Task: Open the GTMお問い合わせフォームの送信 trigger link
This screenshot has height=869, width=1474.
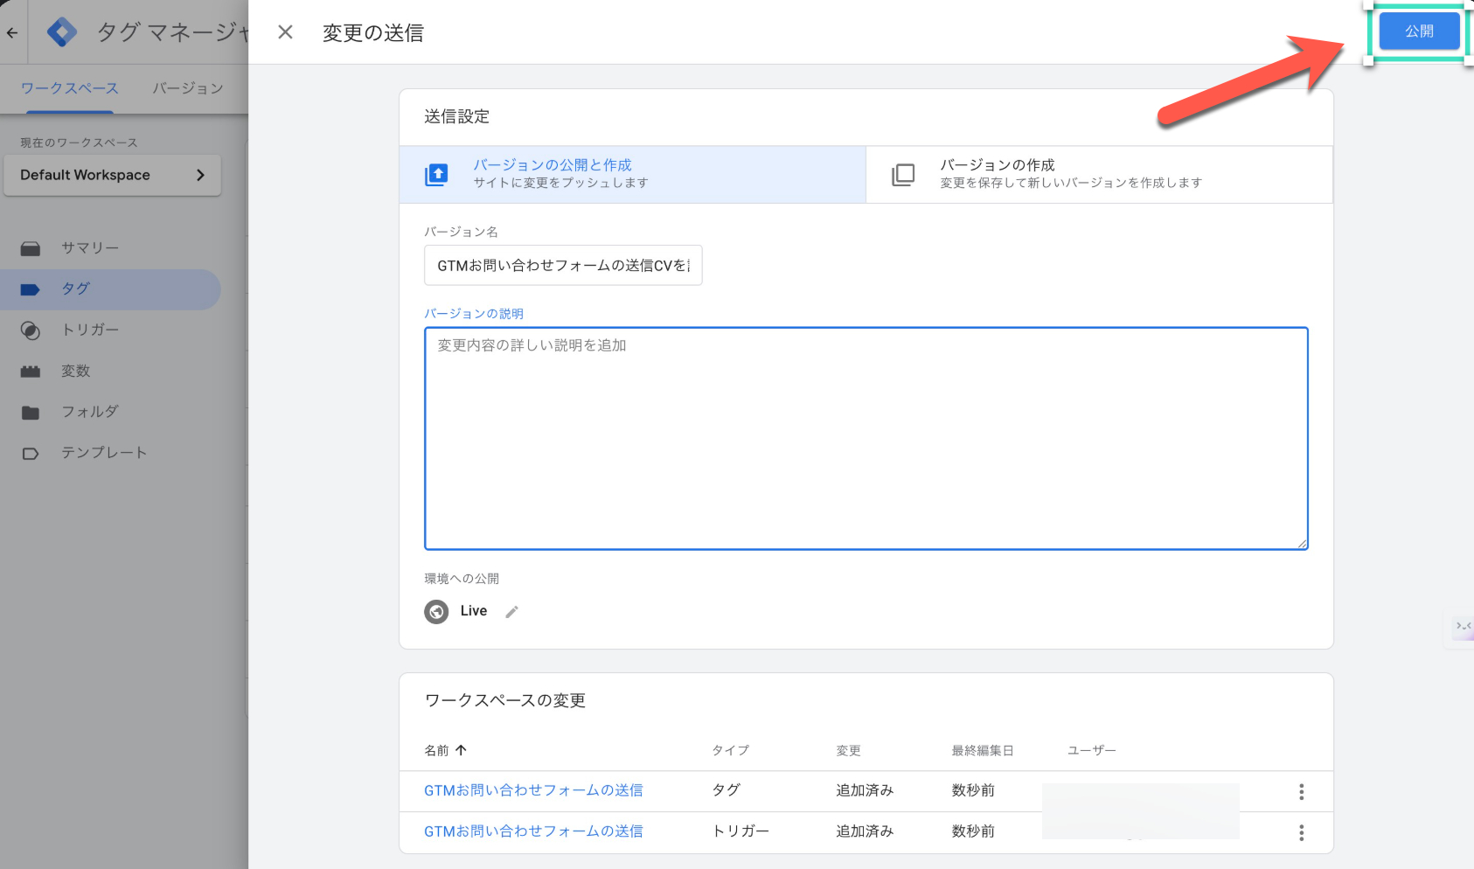Action: (533, 831)
